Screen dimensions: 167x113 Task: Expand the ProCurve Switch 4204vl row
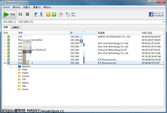pos(4,40)
